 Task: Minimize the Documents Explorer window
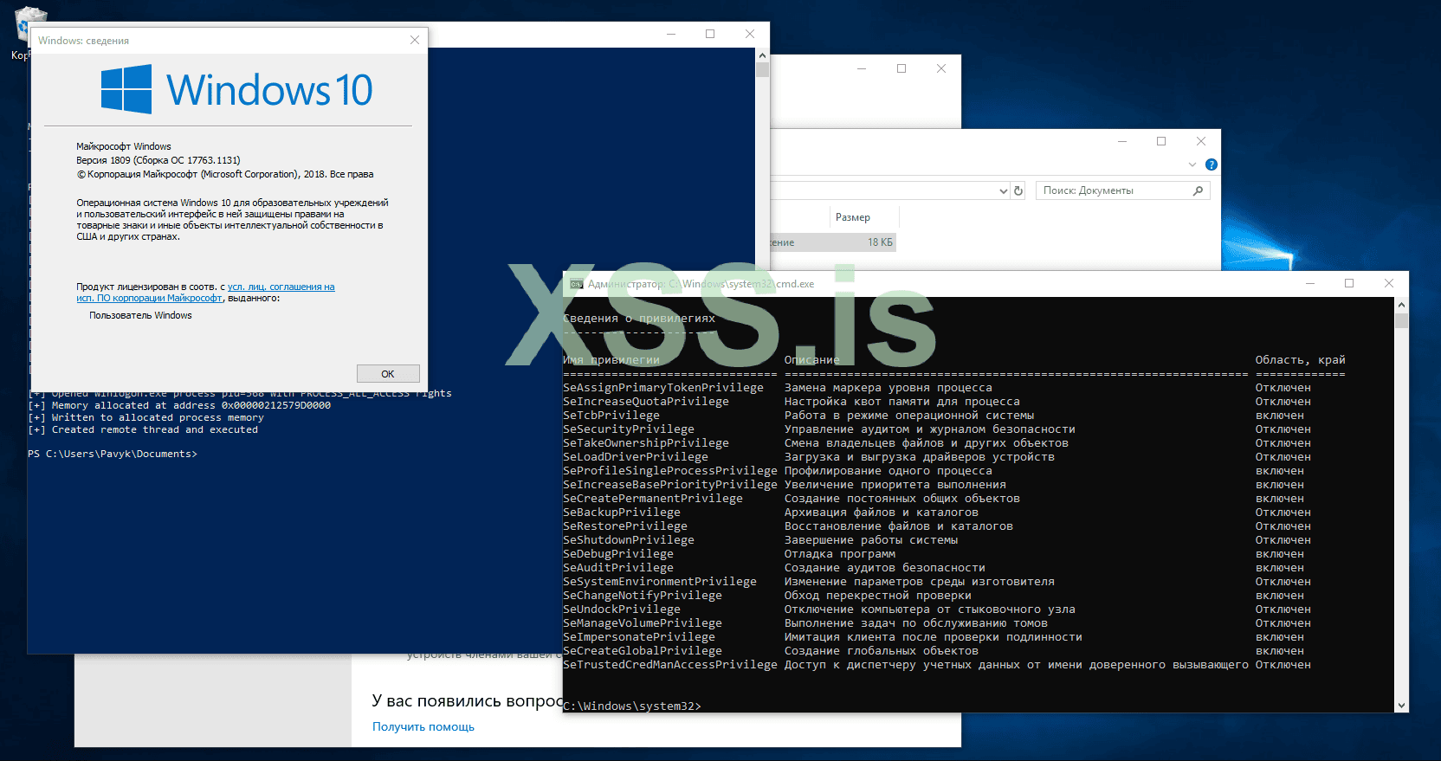(x=1122, y=141)
